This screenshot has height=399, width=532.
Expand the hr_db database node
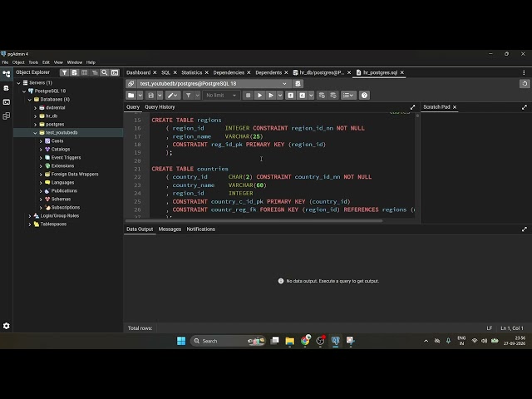coord(35,116)
